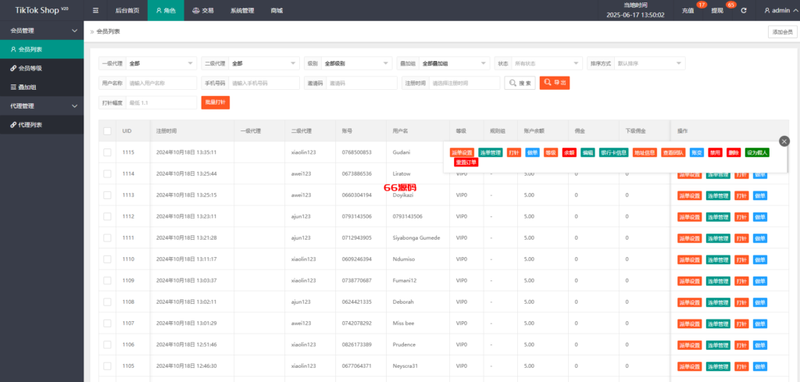Viewport: 800px width, 382px height.
Task: Open the 状态 dropdown
Action: coord(546,63)
